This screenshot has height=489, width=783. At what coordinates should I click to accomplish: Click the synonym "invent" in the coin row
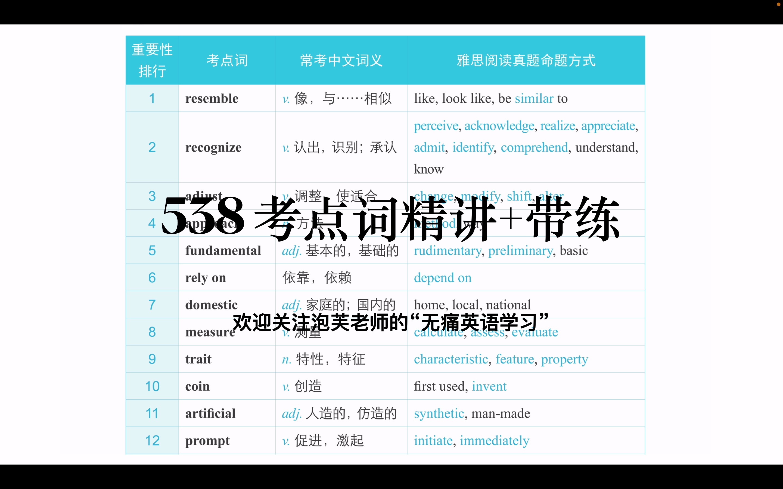[489, 387]
